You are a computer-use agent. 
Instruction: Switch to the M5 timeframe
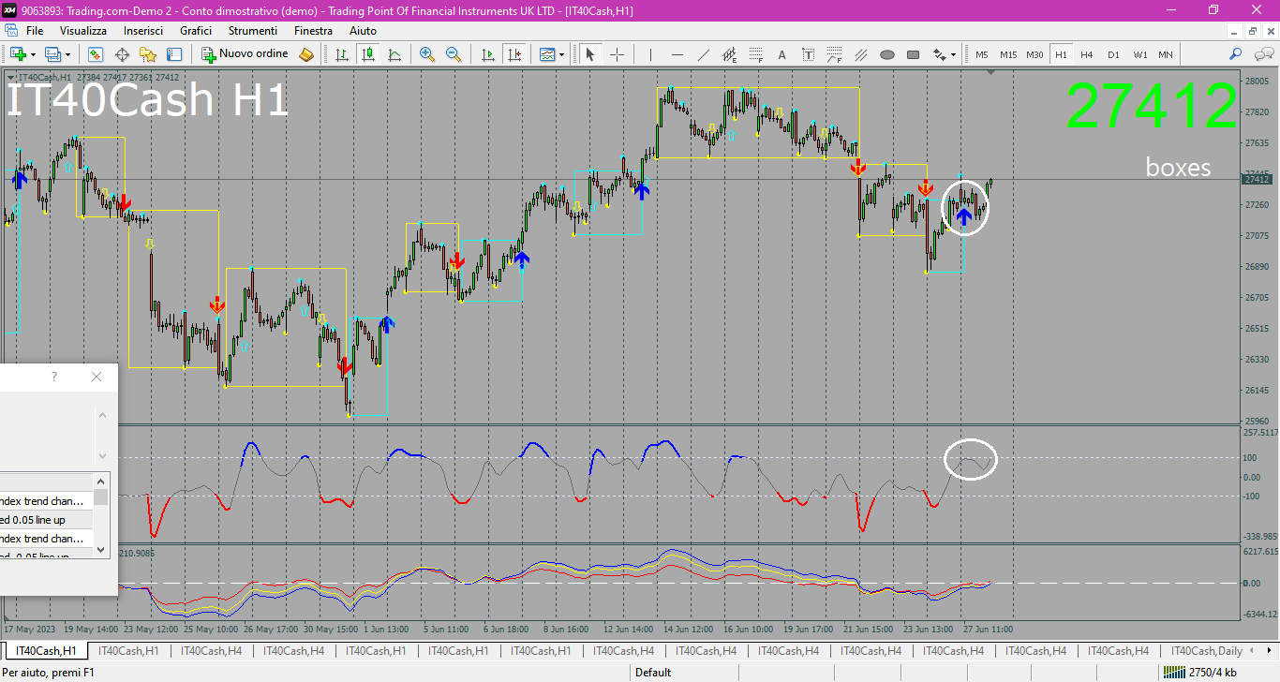tap(982, 54)
